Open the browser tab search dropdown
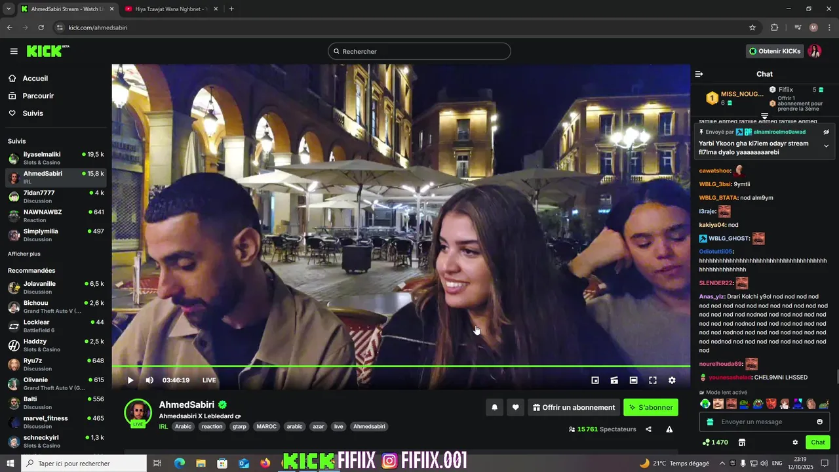839x472 pixels. click(x=9, y=9)
